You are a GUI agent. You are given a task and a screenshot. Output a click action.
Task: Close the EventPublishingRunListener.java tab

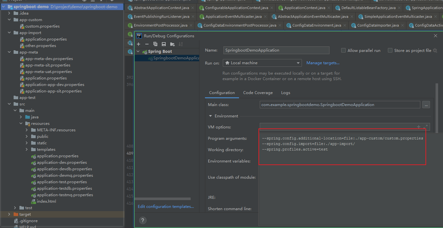point(193,17)
